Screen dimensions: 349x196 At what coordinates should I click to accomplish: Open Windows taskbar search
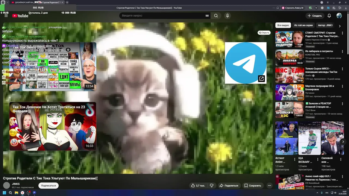[x=10, y=193]
